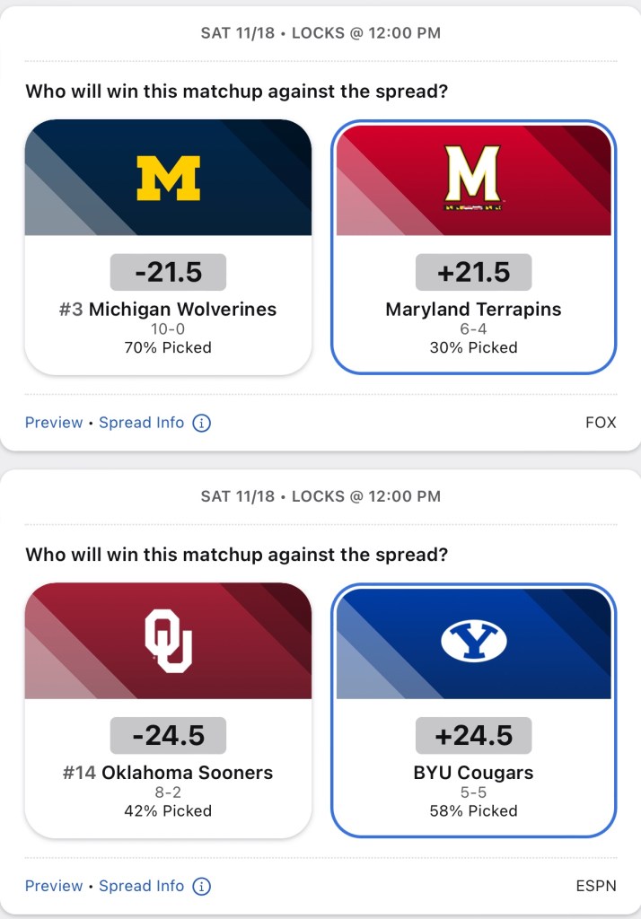
Task: Open spread info icon for Oklahoma-BYU game
Action: [202, 886]
